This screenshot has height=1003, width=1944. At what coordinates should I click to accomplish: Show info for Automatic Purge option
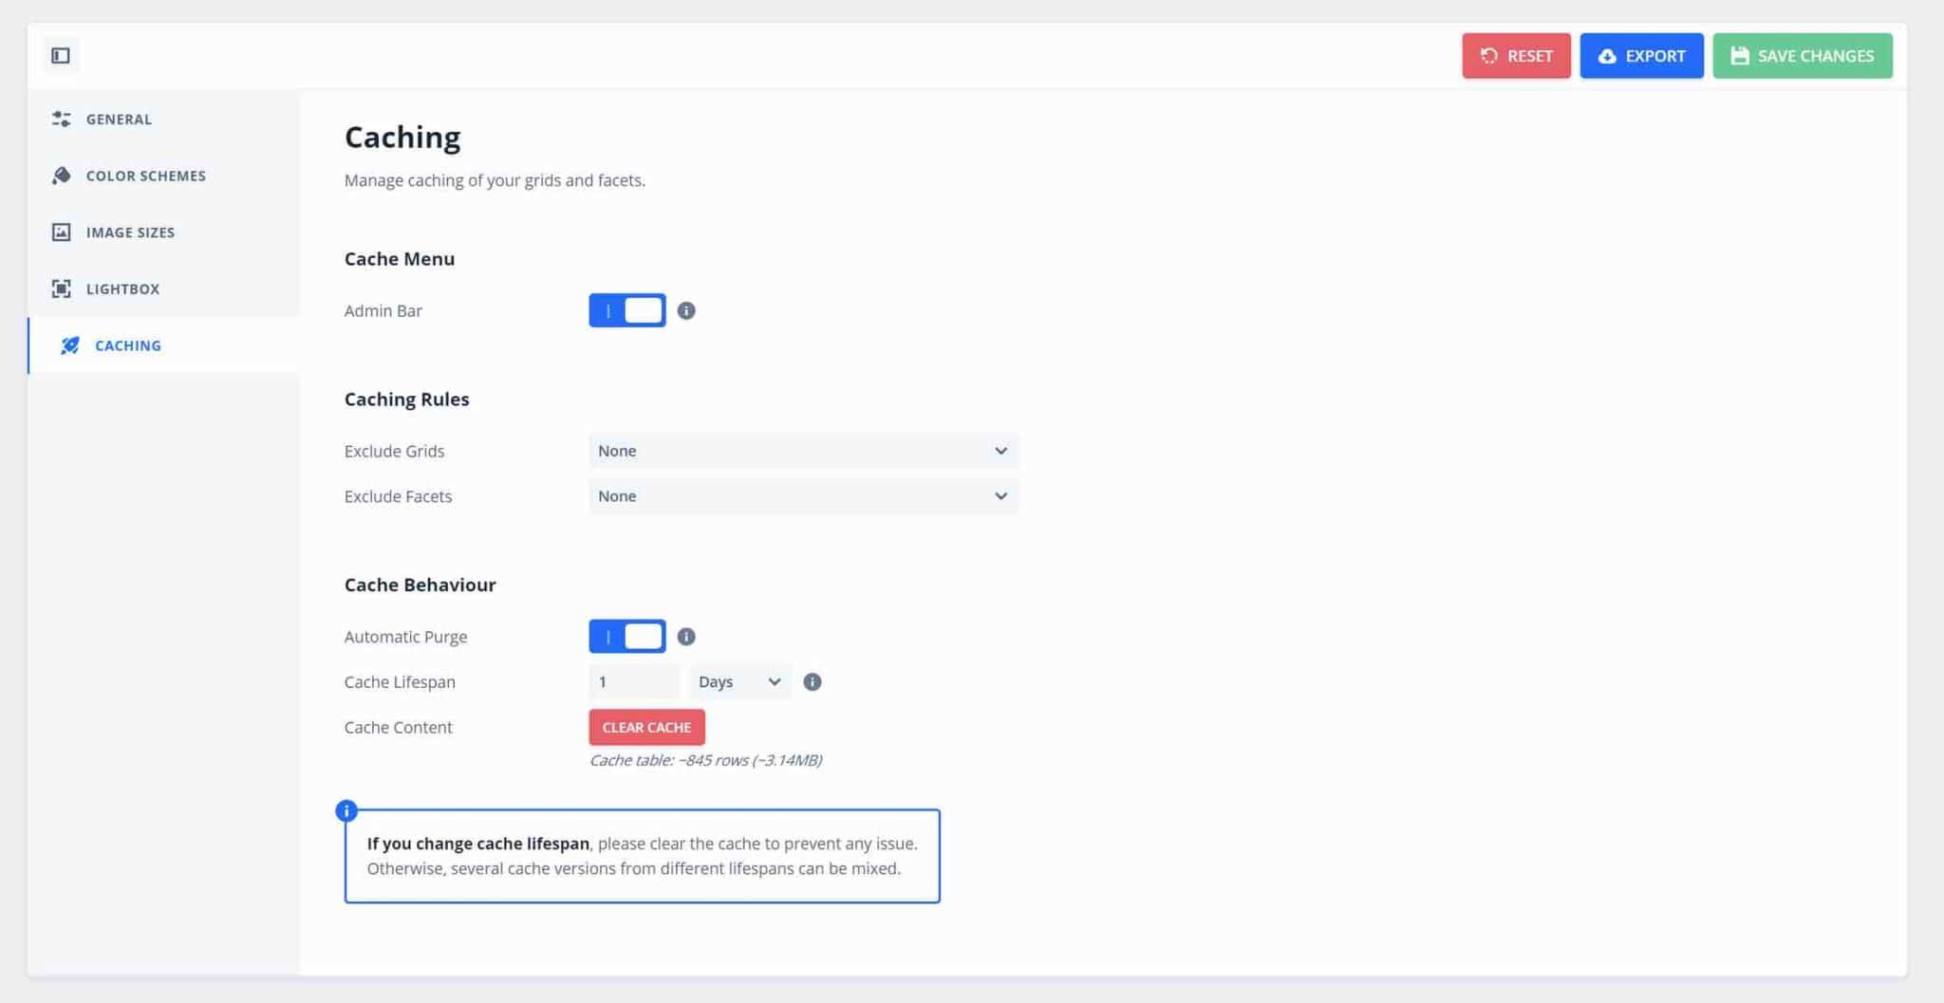coord(686,637)
